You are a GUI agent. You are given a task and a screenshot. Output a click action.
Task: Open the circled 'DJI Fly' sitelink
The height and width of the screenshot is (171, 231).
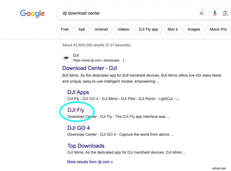tap(76, 110)
